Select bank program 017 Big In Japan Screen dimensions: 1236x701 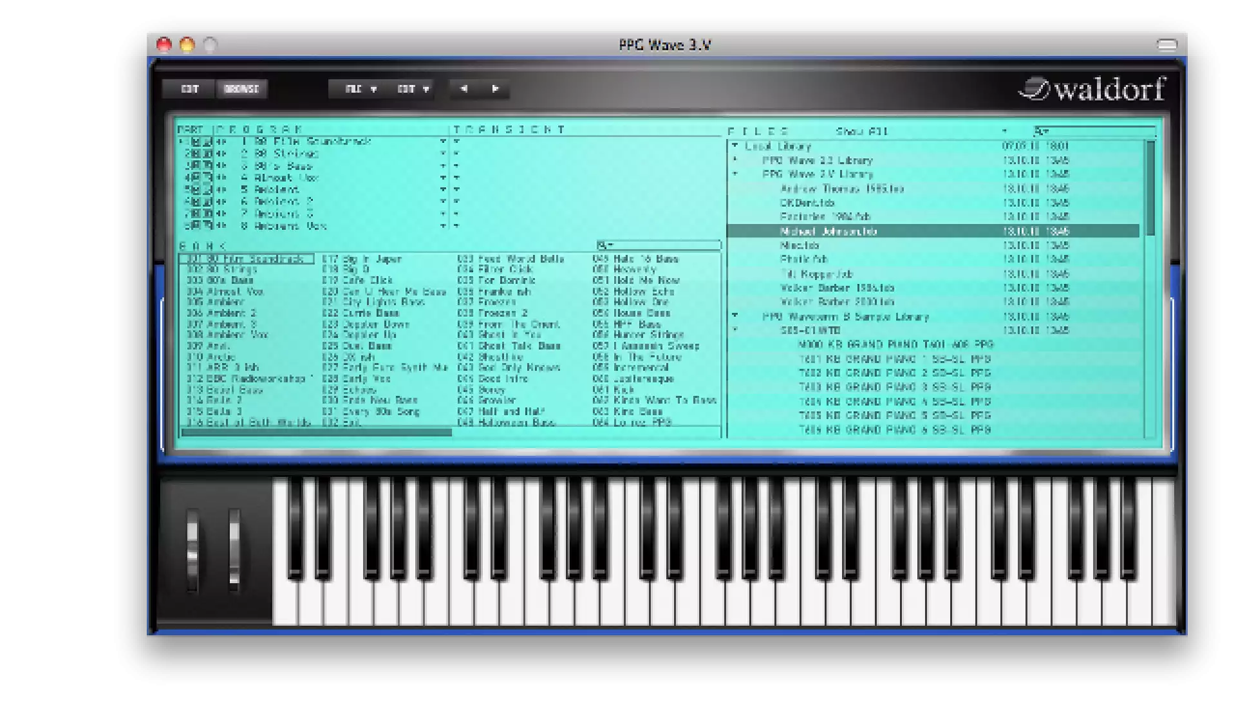362,259
